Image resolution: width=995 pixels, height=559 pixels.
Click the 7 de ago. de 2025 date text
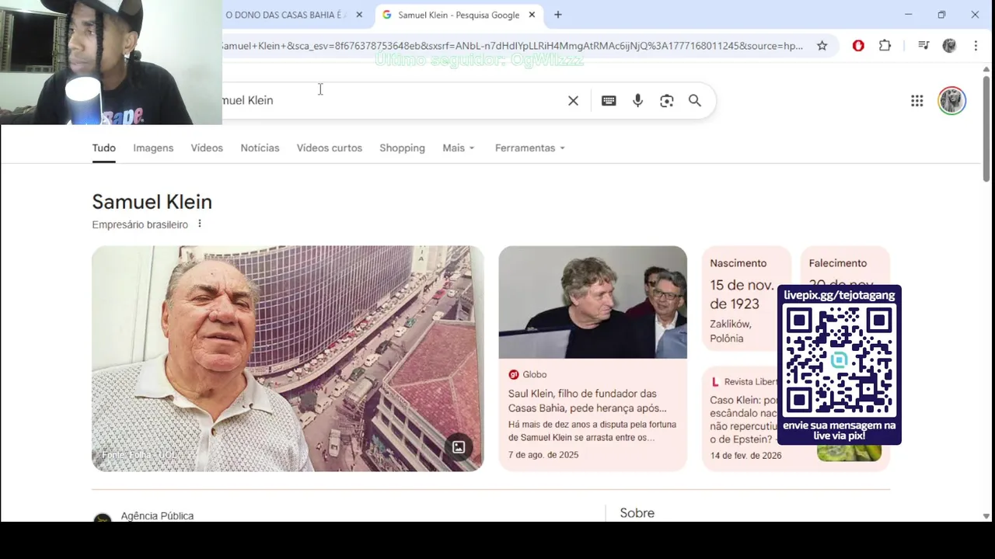point(543,455)
